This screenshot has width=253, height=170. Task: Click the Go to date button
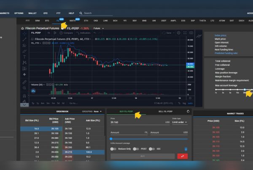pos(73,103)
